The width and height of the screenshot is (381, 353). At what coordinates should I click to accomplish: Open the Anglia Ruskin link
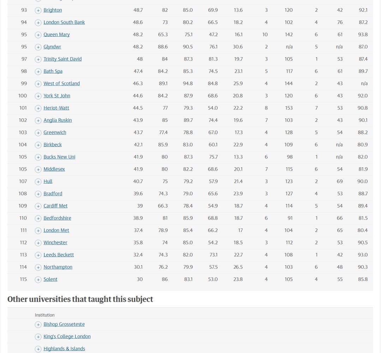tap(58, 120)
